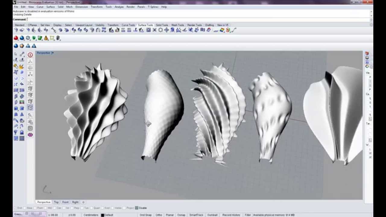Click the red sphere icon in the toolbar

click(16, 38)
